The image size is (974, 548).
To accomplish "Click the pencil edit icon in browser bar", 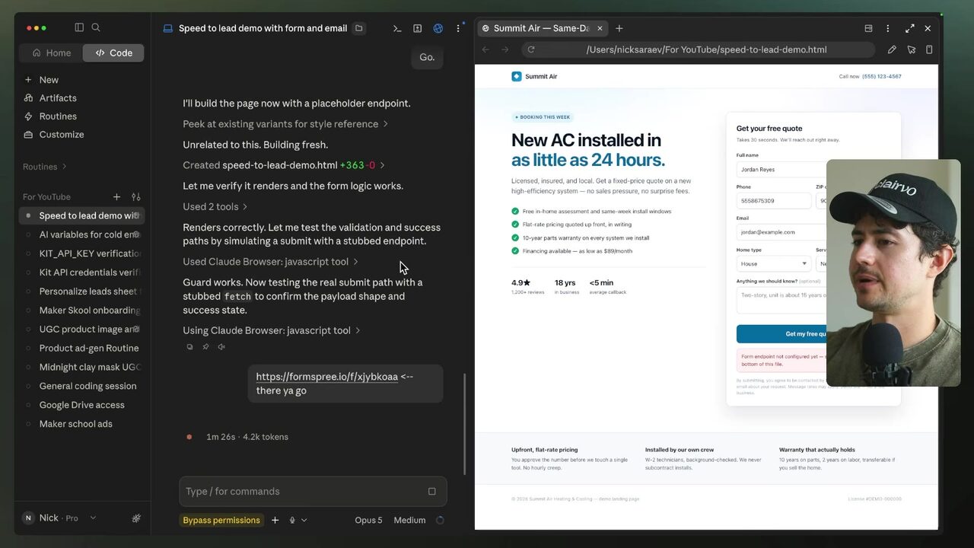I will point(892,49).
